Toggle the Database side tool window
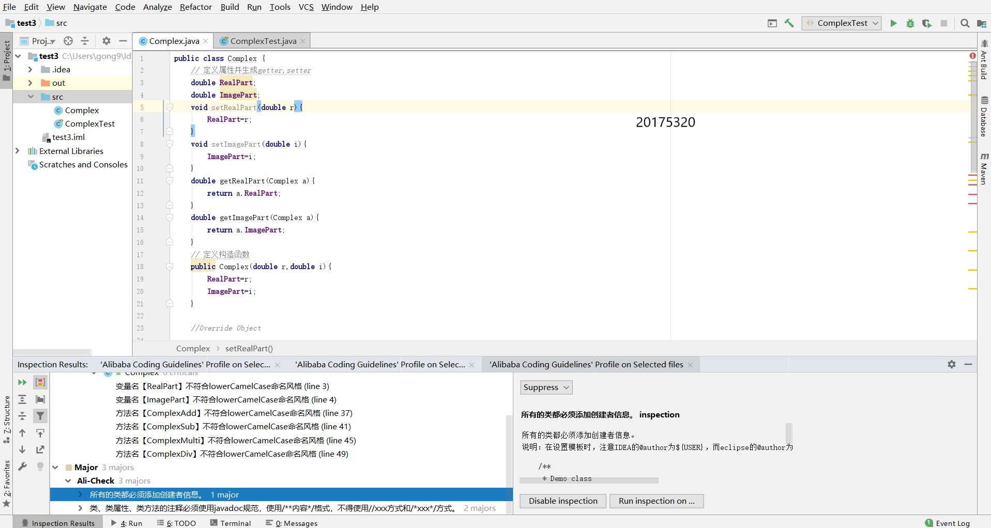The width and height of the screenshot is (991, 528). (984, 116)
